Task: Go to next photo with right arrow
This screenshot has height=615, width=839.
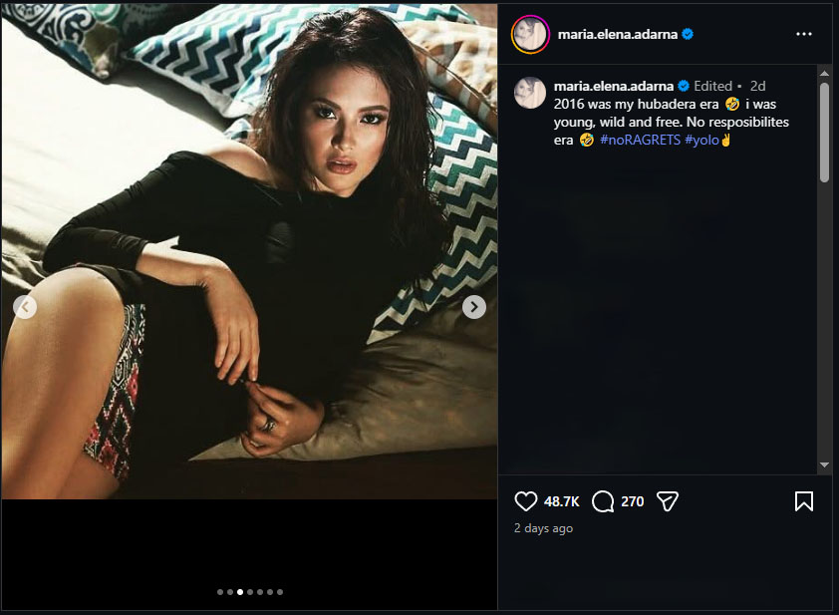Action: (474, 307)
